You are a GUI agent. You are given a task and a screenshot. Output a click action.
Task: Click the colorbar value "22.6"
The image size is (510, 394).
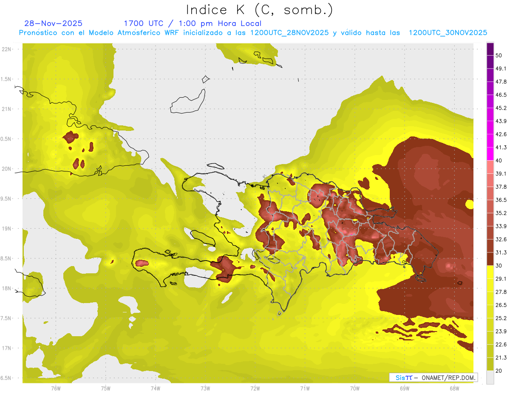tap(501, 344)
